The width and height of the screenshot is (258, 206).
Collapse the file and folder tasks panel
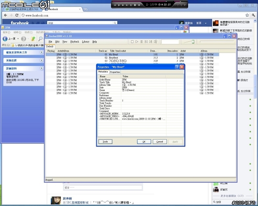pyautogui.click(x=42, y=52)
